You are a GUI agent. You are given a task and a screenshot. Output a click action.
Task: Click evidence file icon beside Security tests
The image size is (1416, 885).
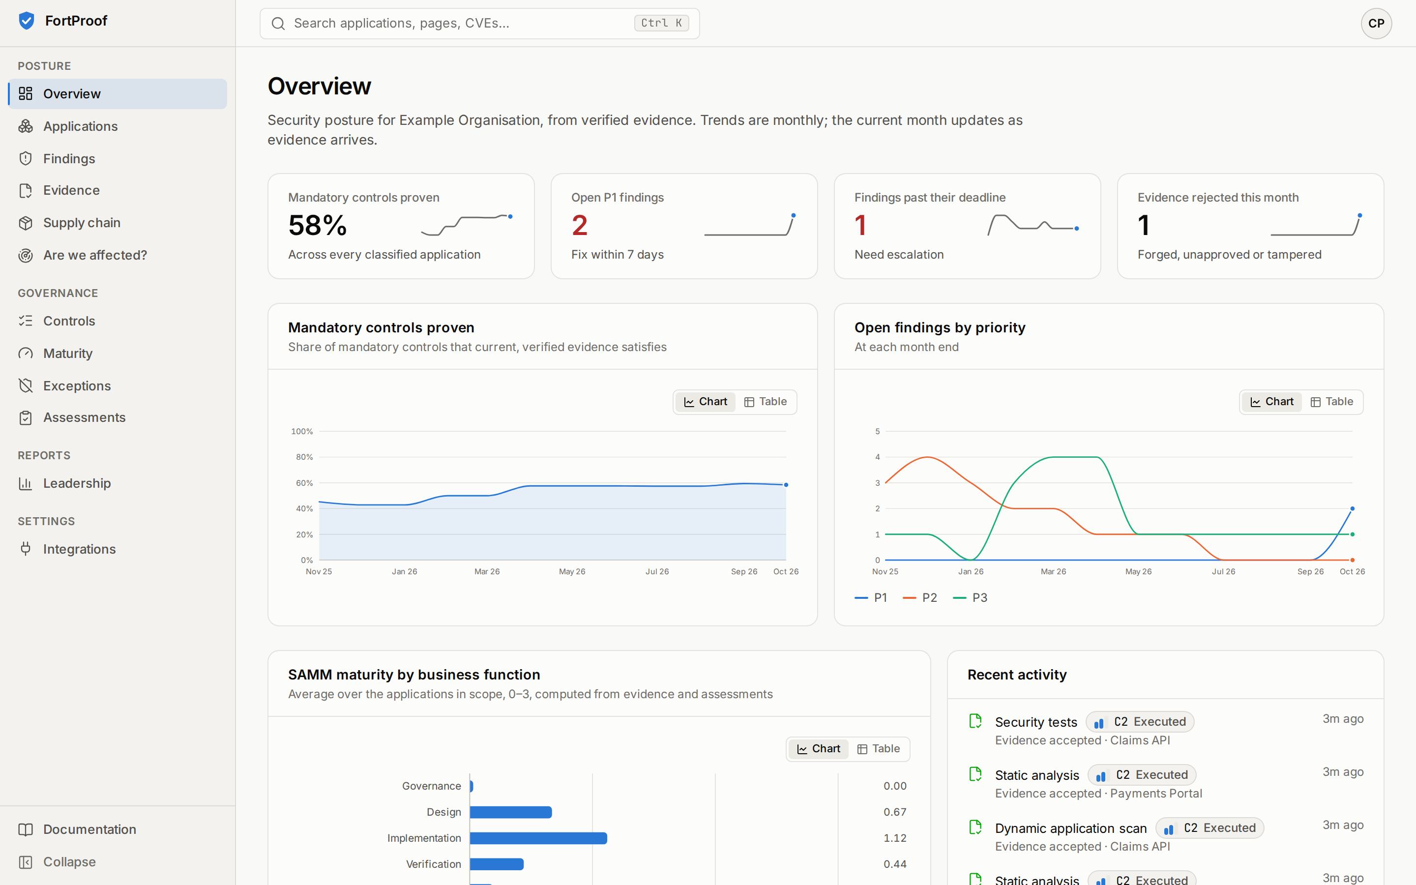click(975, 721)
